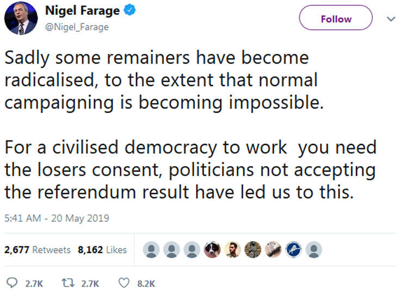Click the last grey default liker avatar
The width and height of the screenshot is (400, 291).
313,250
